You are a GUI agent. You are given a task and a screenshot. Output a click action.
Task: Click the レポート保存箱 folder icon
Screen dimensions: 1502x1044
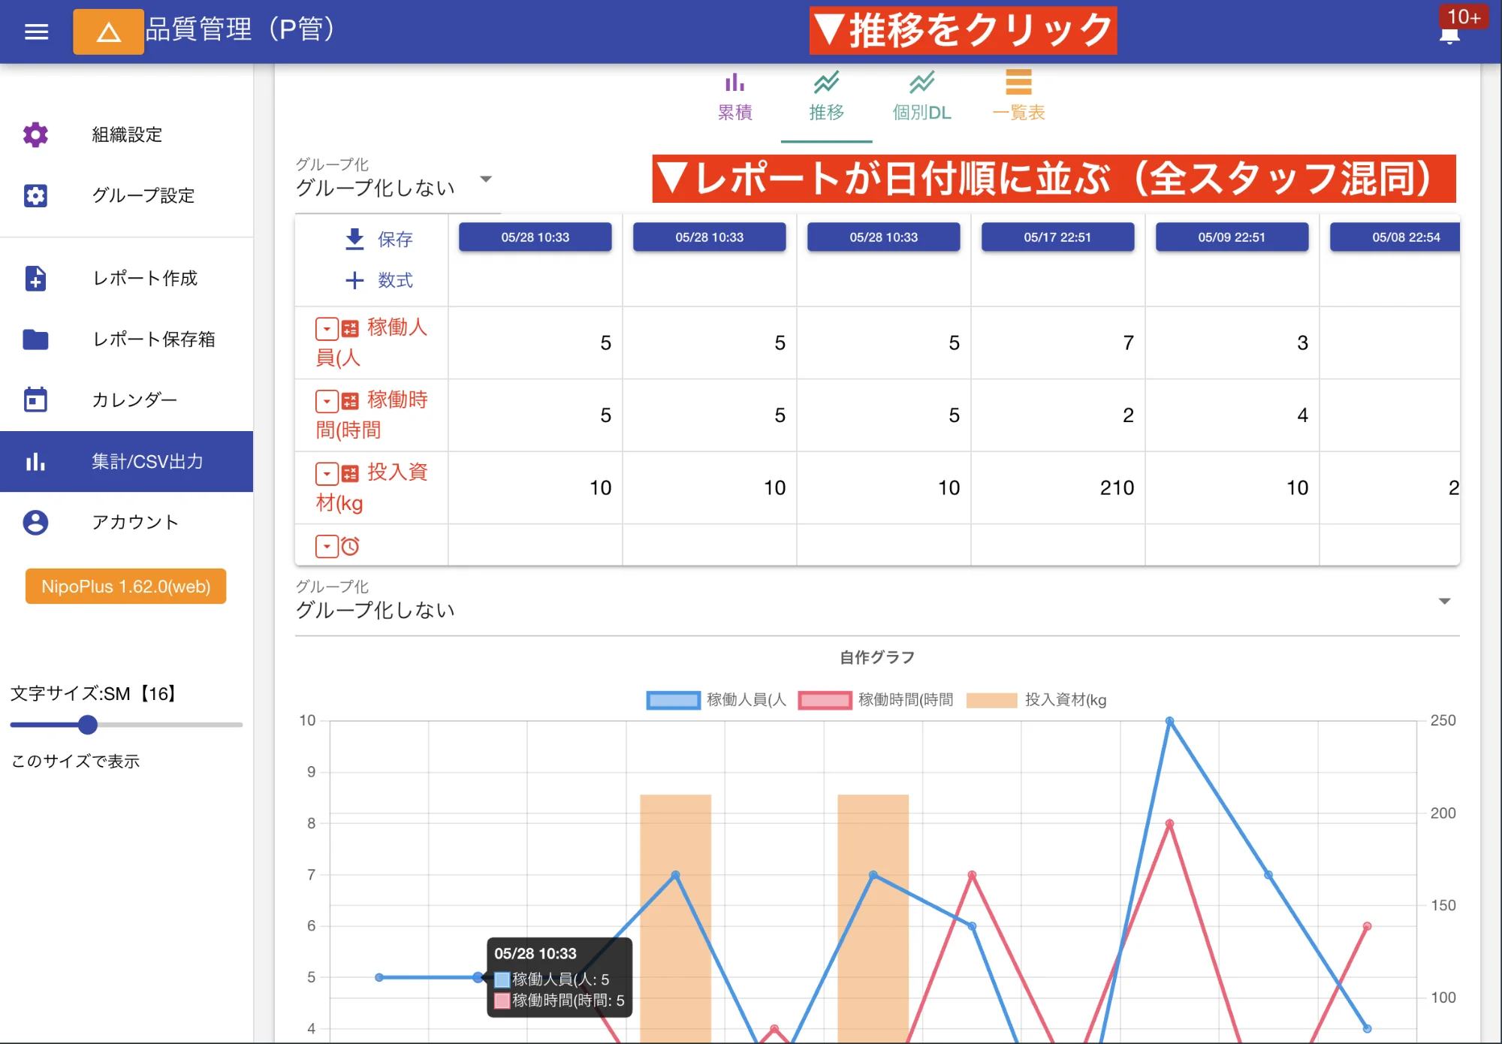point(35,339)
